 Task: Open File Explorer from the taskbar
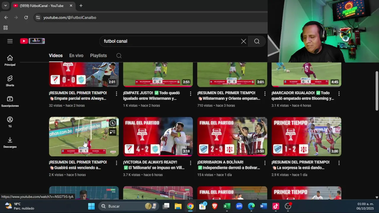pyautogui.click(x=178, y=206)
